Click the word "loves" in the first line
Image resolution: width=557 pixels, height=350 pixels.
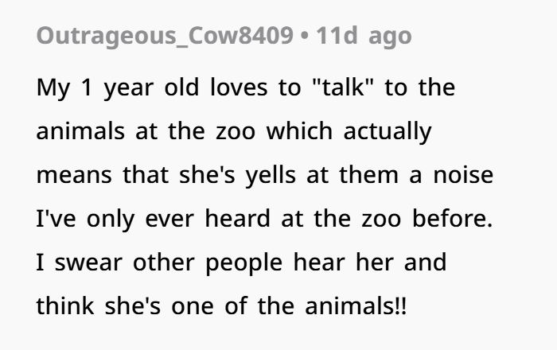(239, 87)
